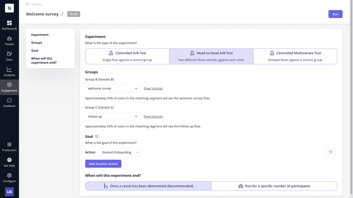Image resolution: width=353 pixels, height=198 pixels.
Task: Open the Group C Follow up dropdown
Action: coord(113,117)
